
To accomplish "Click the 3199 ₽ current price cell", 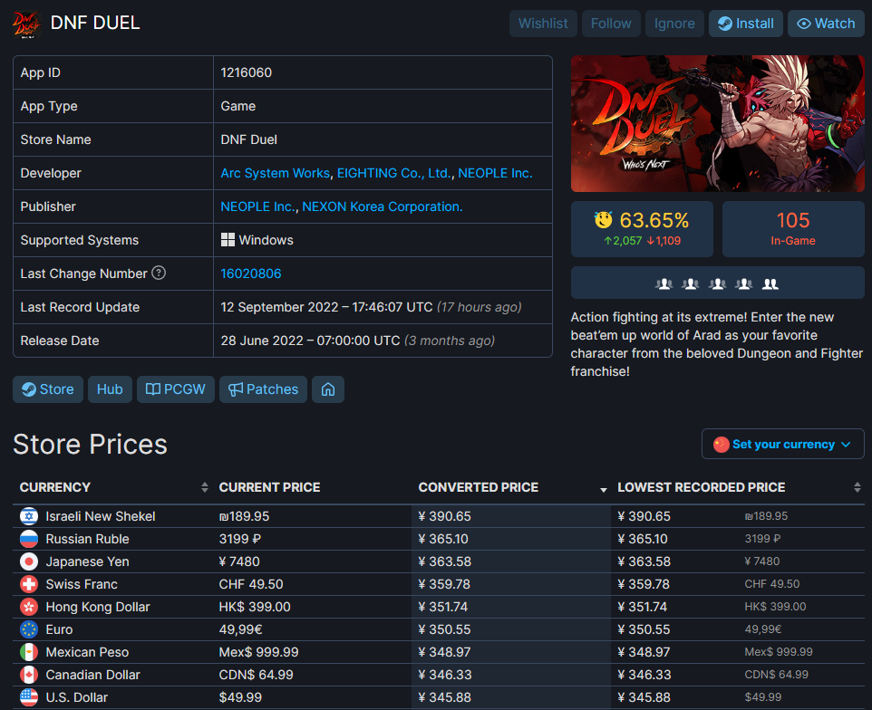I will pyautogui.click(x=239, y=539).
